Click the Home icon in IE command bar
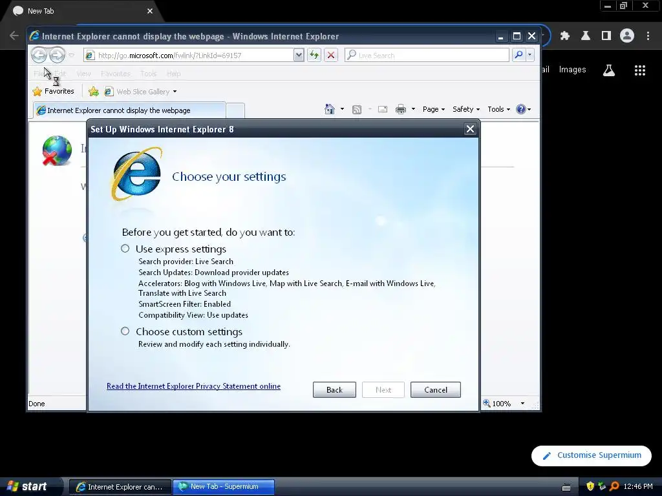This screenshot has height=496, width=662. coord(329,109)
